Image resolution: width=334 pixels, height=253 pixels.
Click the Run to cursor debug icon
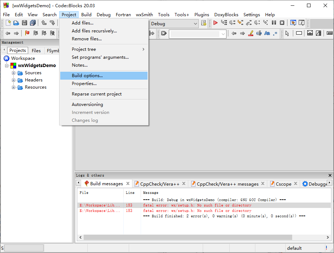224,23
